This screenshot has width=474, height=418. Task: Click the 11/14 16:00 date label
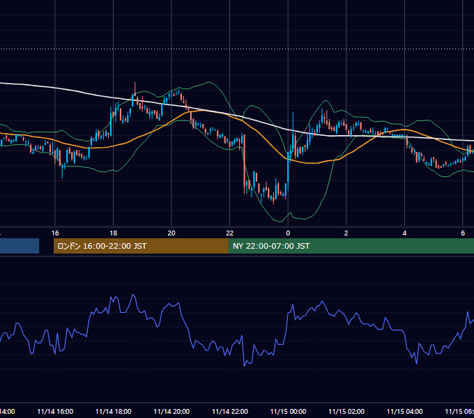[55, 412]
